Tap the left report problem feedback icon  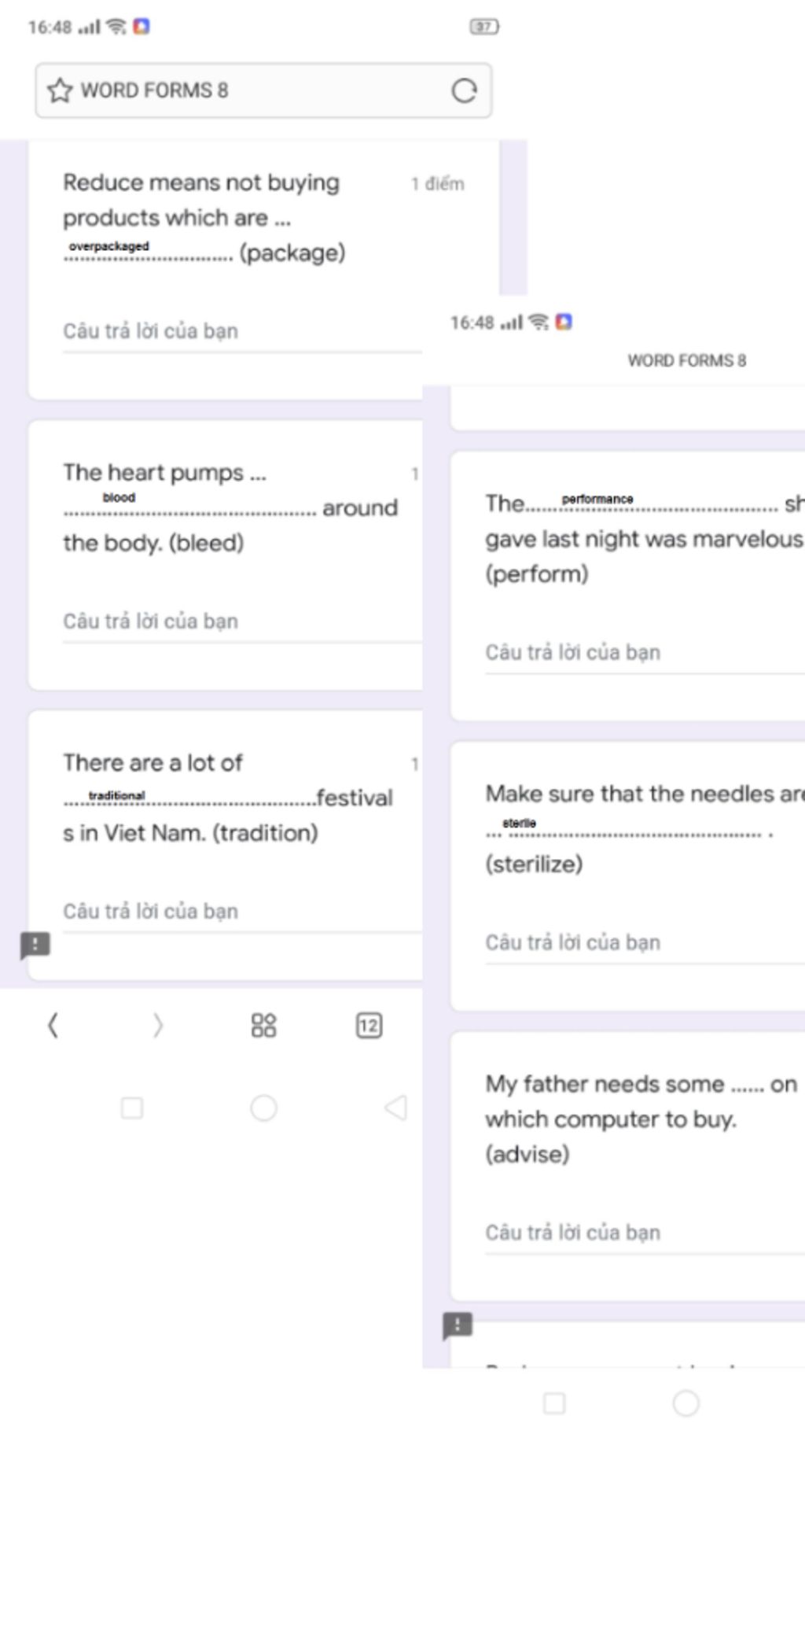coord(35,945)
